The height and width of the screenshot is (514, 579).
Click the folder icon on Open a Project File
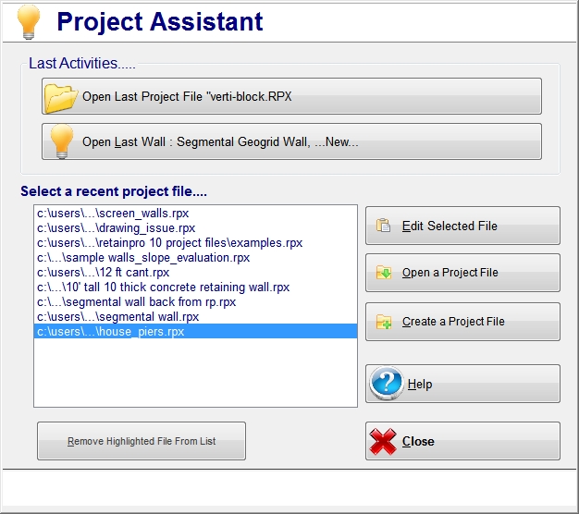click(x=384, y=273)
